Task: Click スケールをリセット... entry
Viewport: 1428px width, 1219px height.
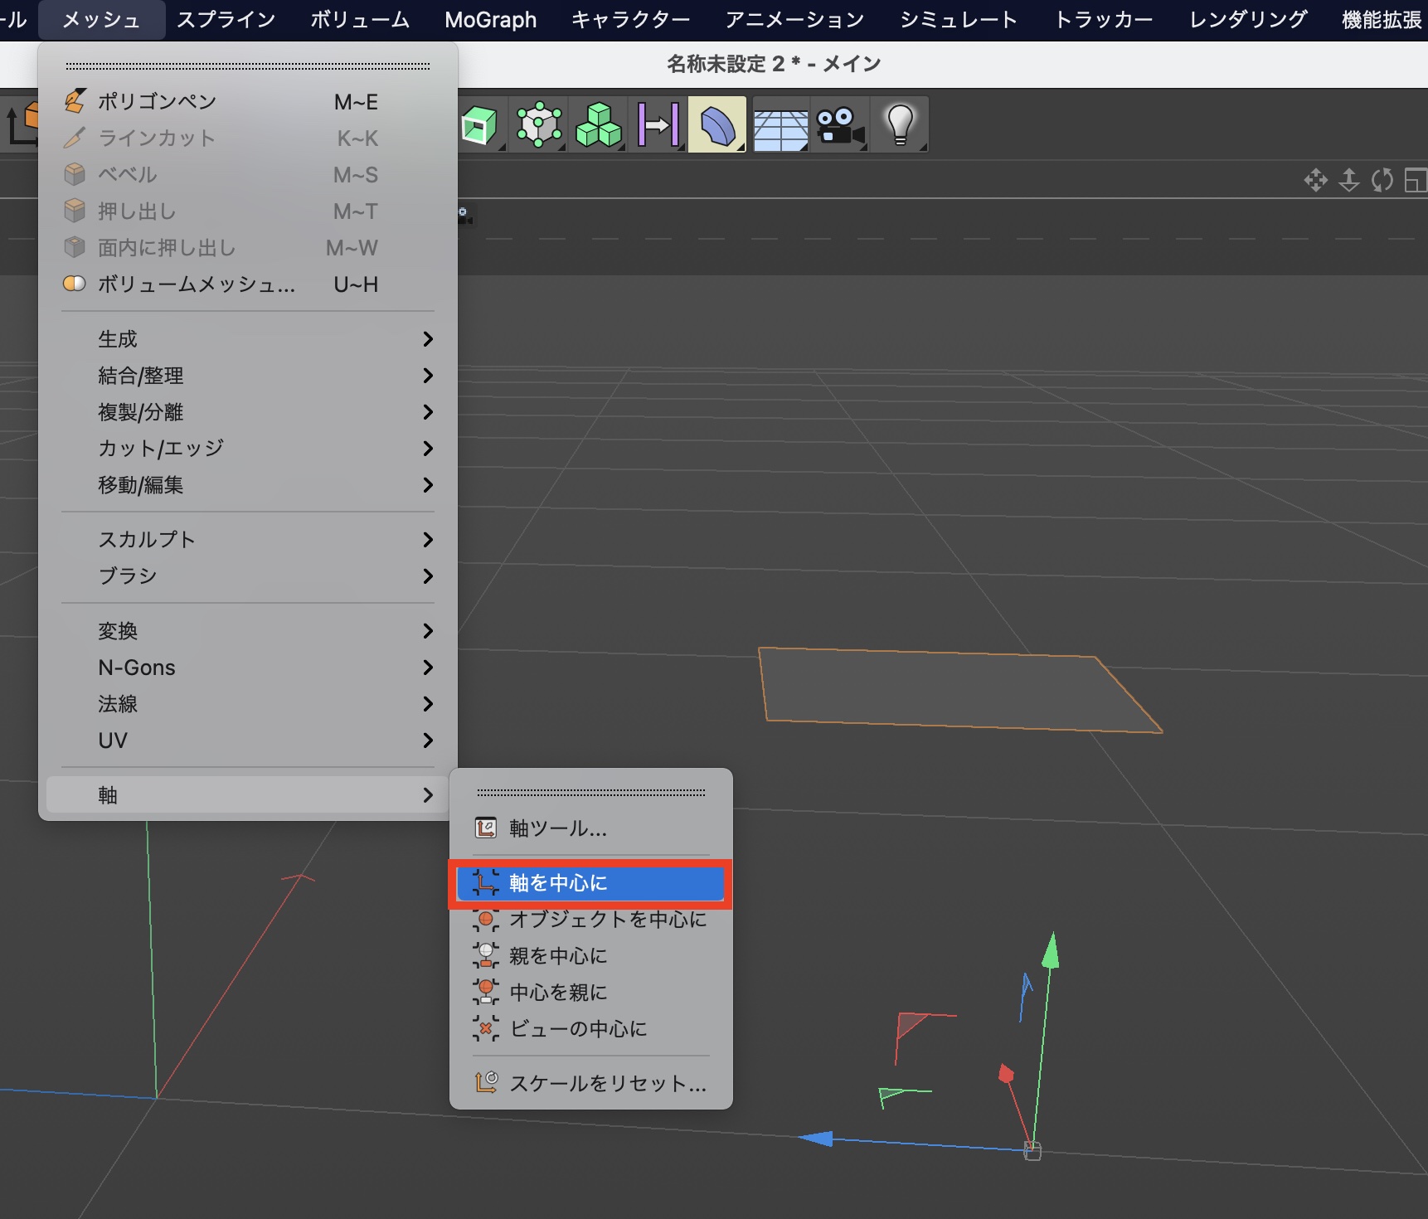Action: pos(607,1084)
